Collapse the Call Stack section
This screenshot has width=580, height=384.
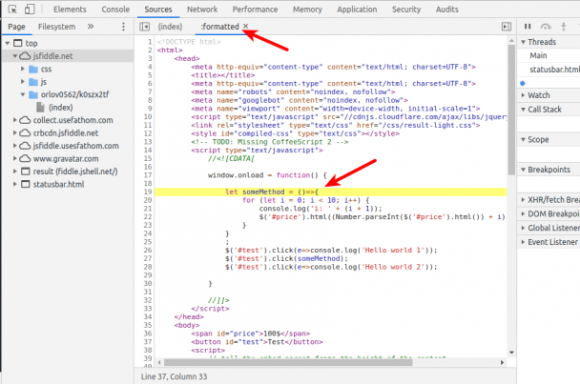point(523,110)
